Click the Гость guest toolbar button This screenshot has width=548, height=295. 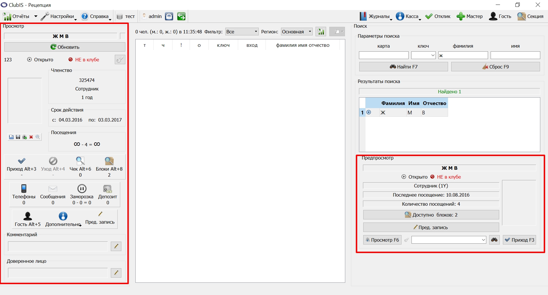[500, 16]
